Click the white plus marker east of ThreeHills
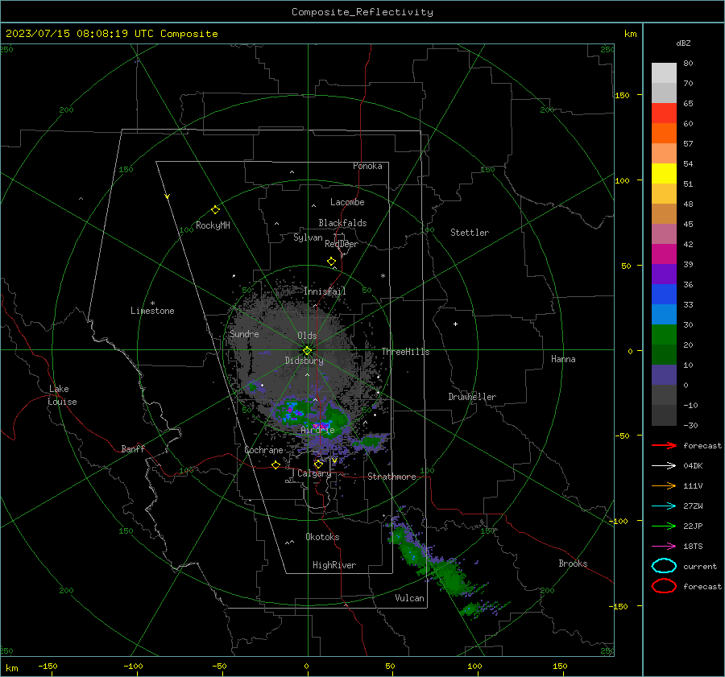Image resolution: width=725 pixels, height=677 pixels. 455,324
